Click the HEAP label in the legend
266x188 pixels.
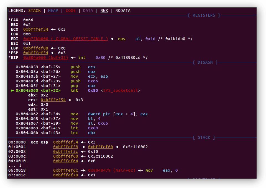pyautogui.click(x=53, y=11)
